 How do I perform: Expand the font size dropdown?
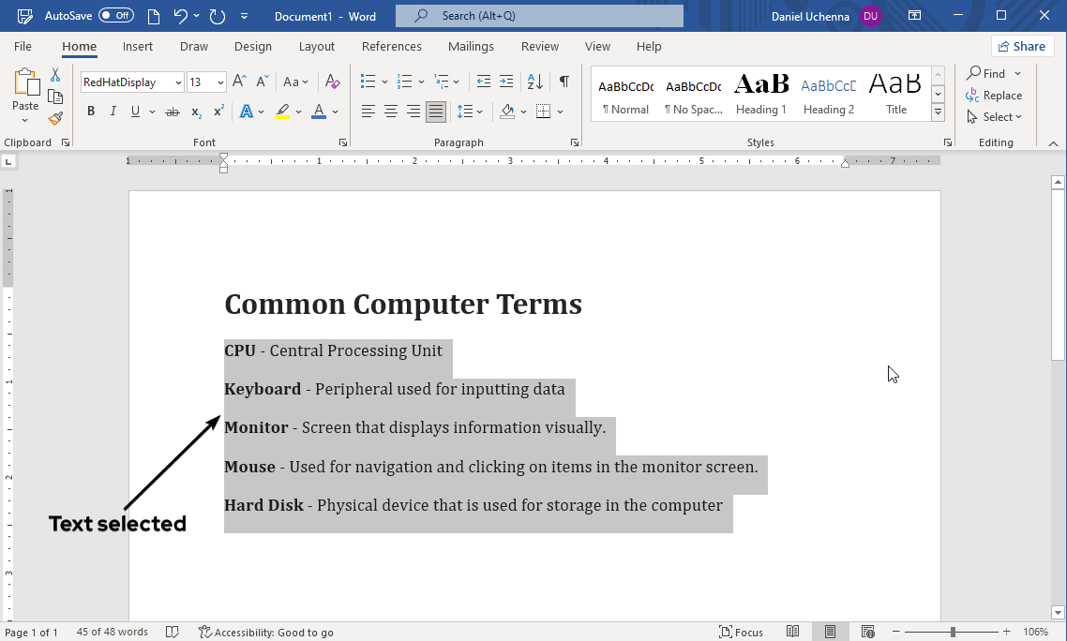[x=220, y=82]
